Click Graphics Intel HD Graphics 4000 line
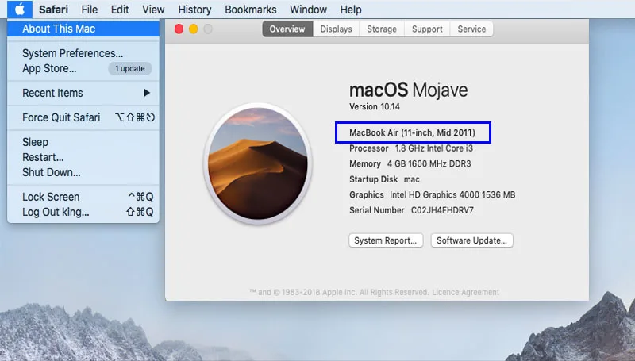Image resolution: width=635 pixels, height=361 pixels. (432, 194)
